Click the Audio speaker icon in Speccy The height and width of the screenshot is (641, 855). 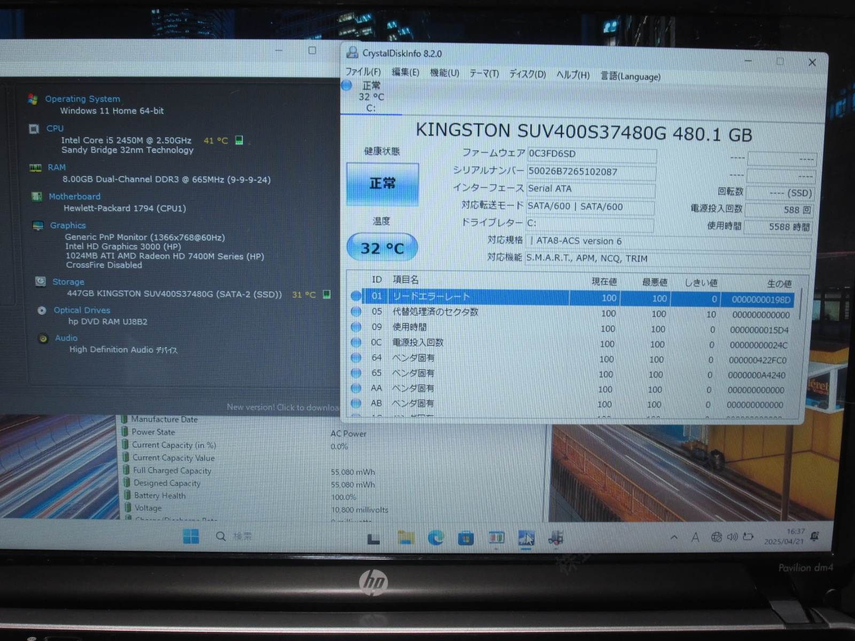43,338
